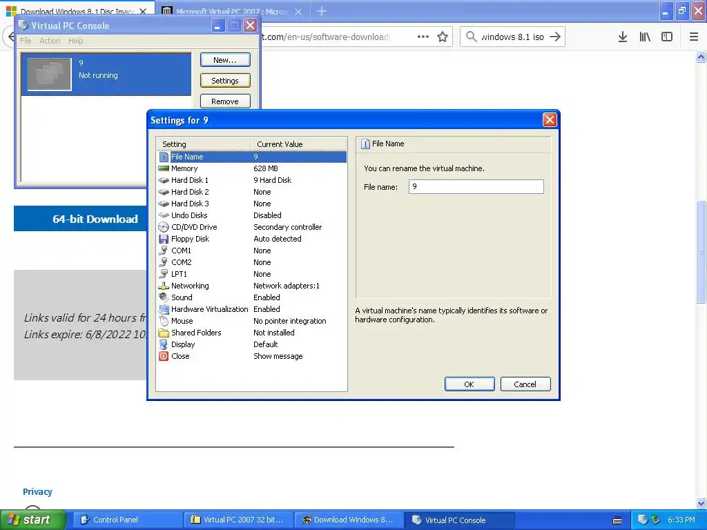Click the Hard Disk 2 icon
This screenshot has height=530, width=707.
coord(164,192)
